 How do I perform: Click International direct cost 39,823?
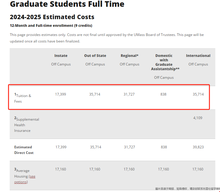pyautogui.click(x=198, y=147)
